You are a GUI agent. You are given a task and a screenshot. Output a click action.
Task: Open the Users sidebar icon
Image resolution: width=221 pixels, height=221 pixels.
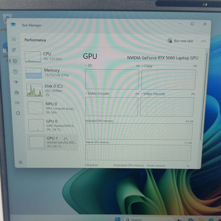[16, 92]
